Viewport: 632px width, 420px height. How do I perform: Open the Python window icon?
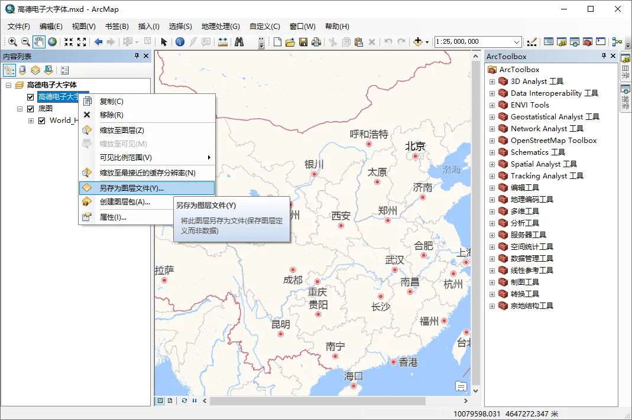tap(601, 41)
